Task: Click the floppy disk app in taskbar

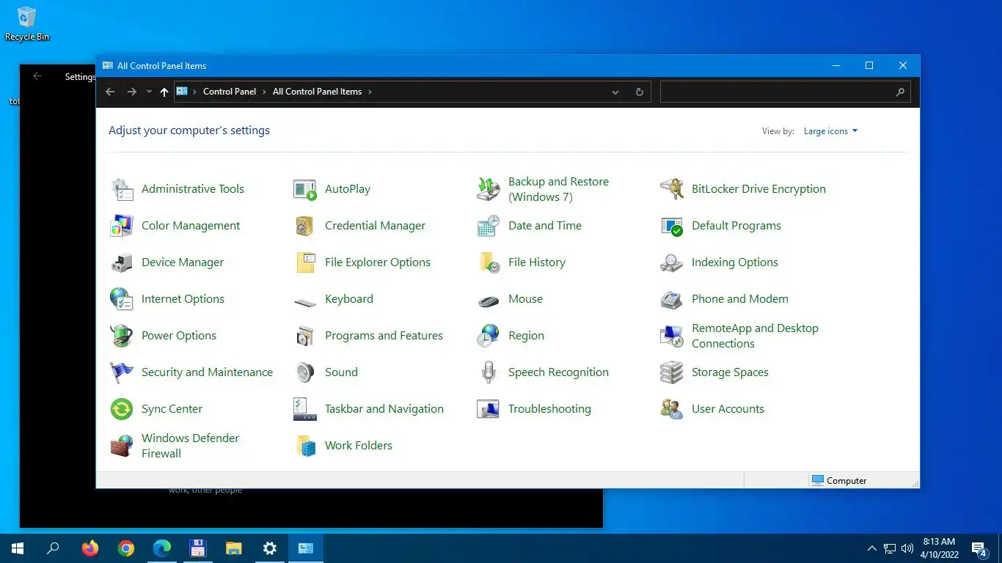Action: (197, 548)
